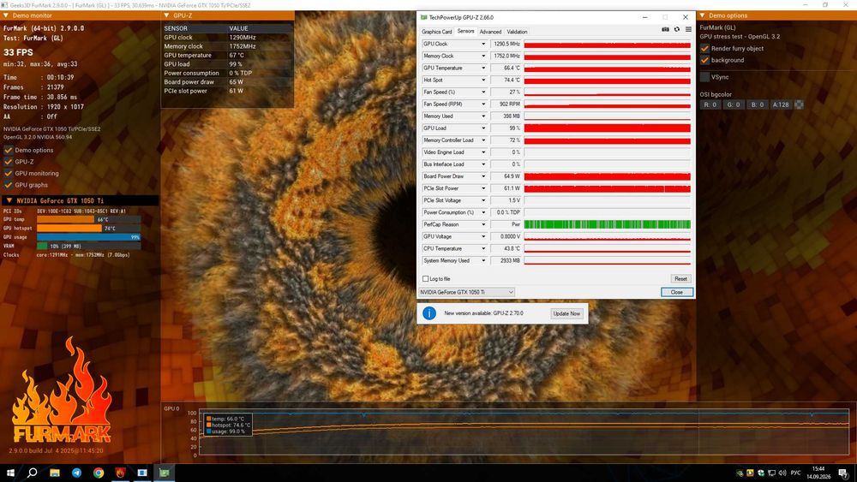Toggle the GPU graphs checkbox
The height and width of the screenshot is (482, 857).
(9, 185)
